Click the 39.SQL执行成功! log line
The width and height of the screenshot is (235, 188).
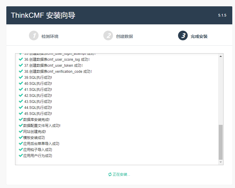(38, 78)
